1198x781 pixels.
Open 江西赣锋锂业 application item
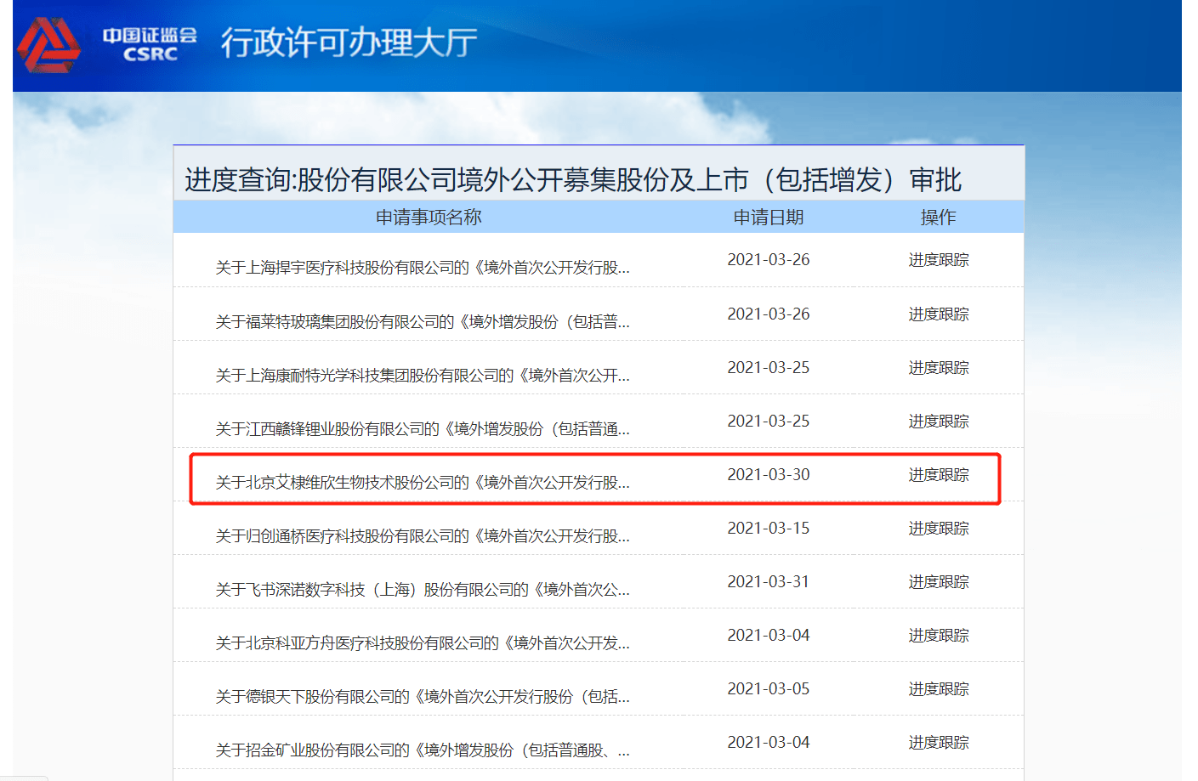pyautogui.click(x=423, y=429)
